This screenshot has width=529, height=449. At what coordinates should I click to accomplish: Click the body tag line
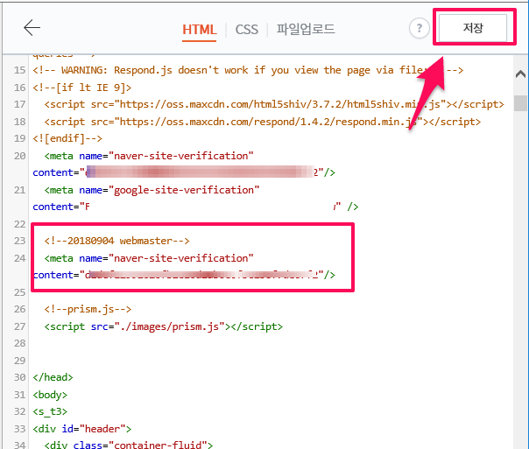(x=50, y=395)
